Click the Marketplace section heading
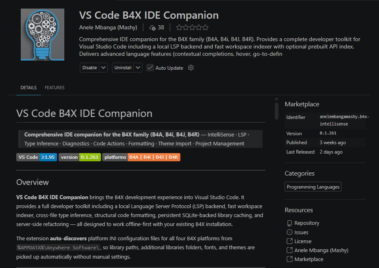Image resolution: width=379 pixels, height=268 pixels. 302,104
